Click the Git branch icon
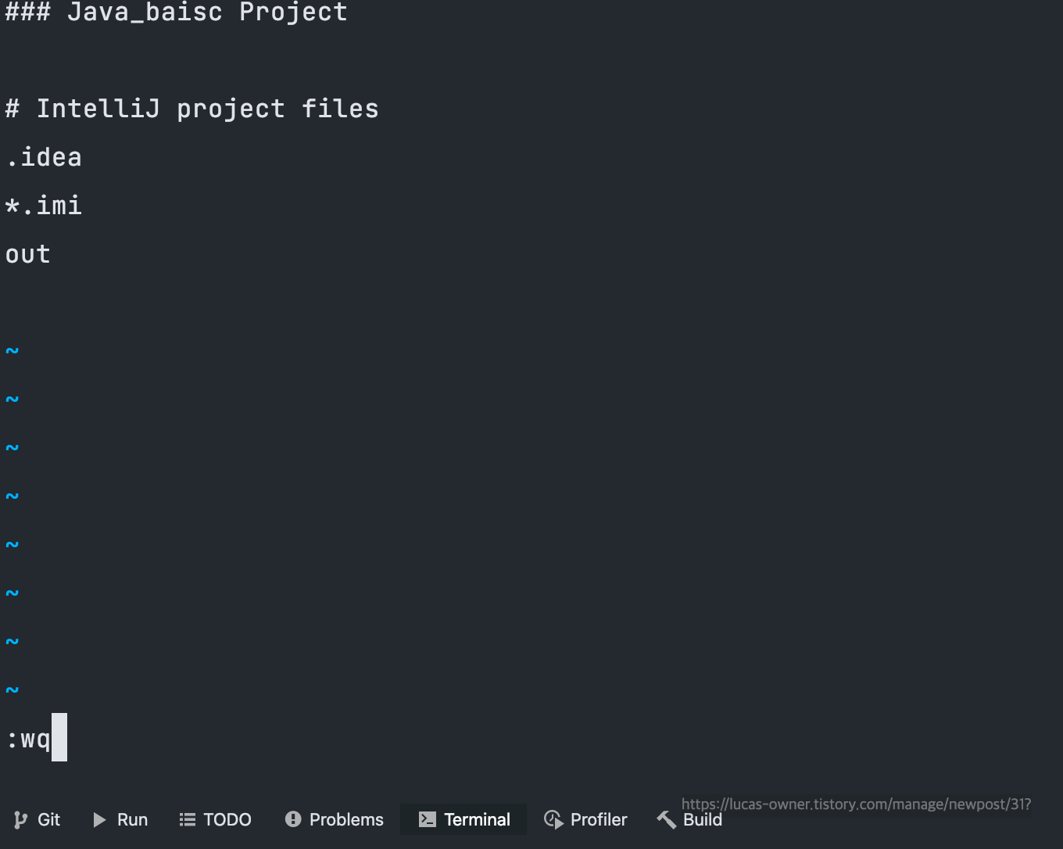1063x849 pixels. click(20, 819)
